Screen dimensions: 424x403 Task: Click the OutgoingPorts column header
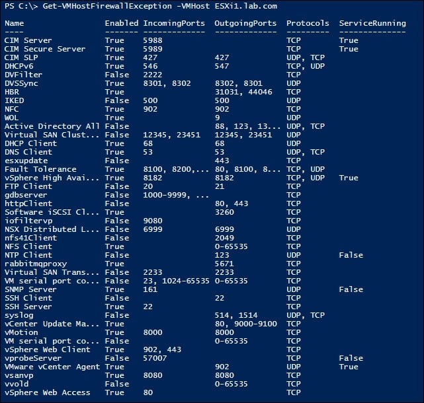tap(245, 24)
